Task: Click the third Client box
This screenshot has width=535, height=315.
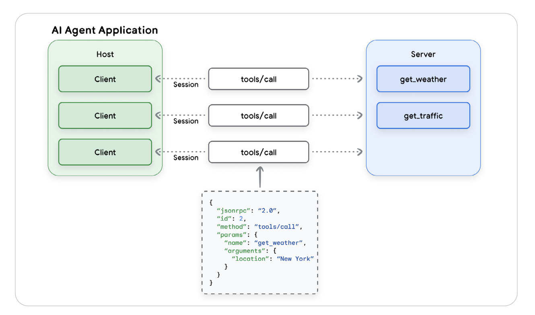Action: click(x=105, y=152)
